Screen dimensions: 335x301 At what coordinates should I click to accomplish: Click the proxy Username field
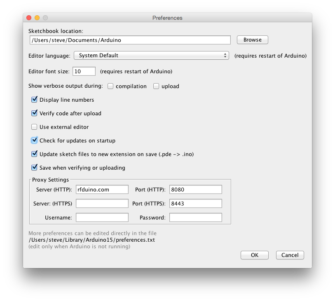pyautogui.click(x=102, y=217)
